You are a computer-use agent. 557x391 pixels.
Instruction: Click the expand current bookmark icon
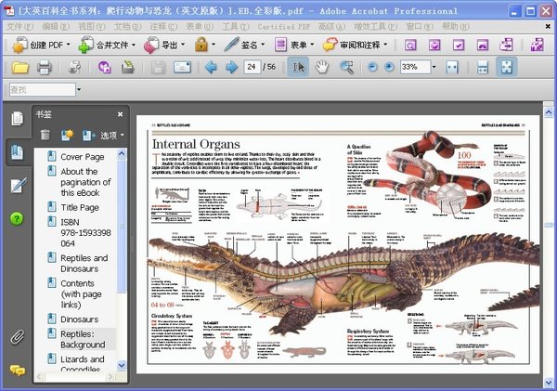coord(88,135)
